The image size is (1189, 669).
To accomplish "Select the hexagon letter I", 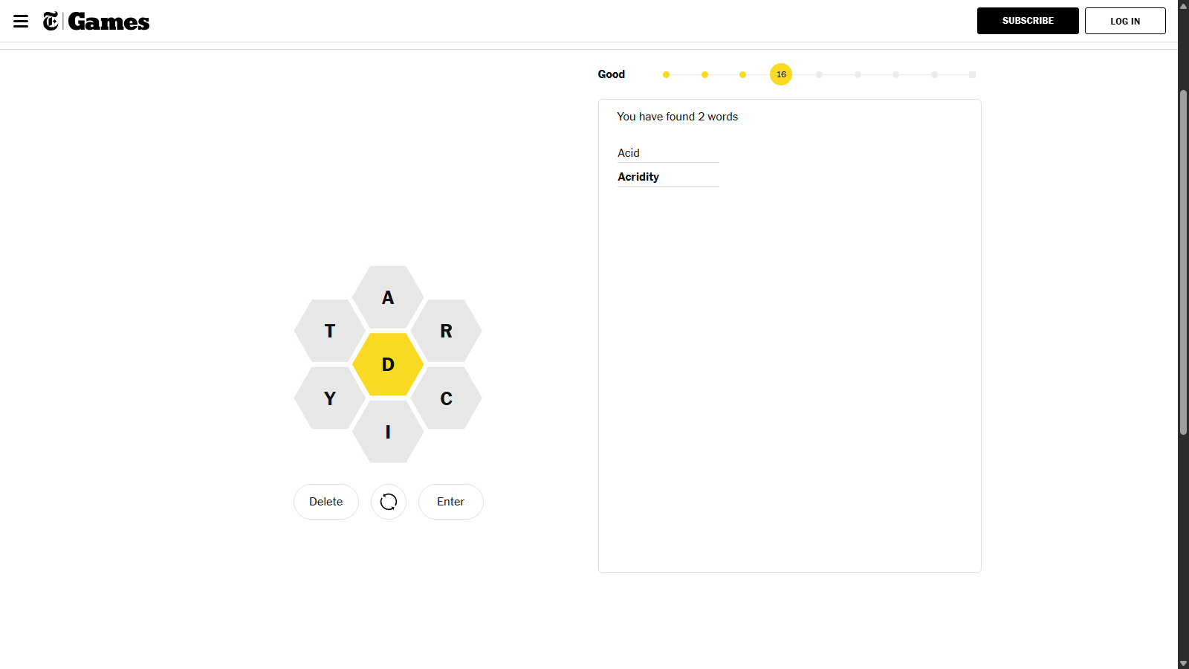I will (388, 431).
